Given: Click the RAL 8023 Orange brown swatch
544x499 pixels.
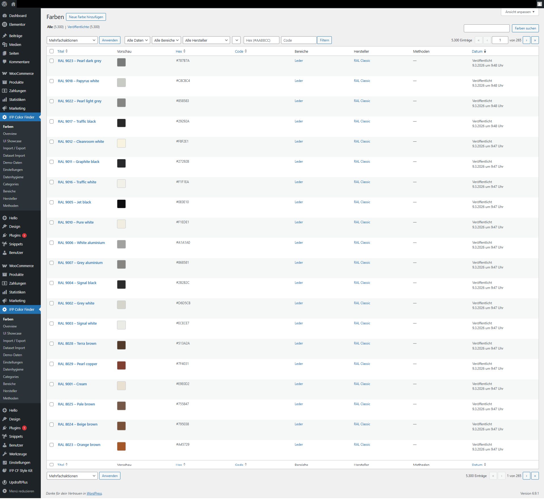Looking at the screenshot, I should [x=121, y=446].
